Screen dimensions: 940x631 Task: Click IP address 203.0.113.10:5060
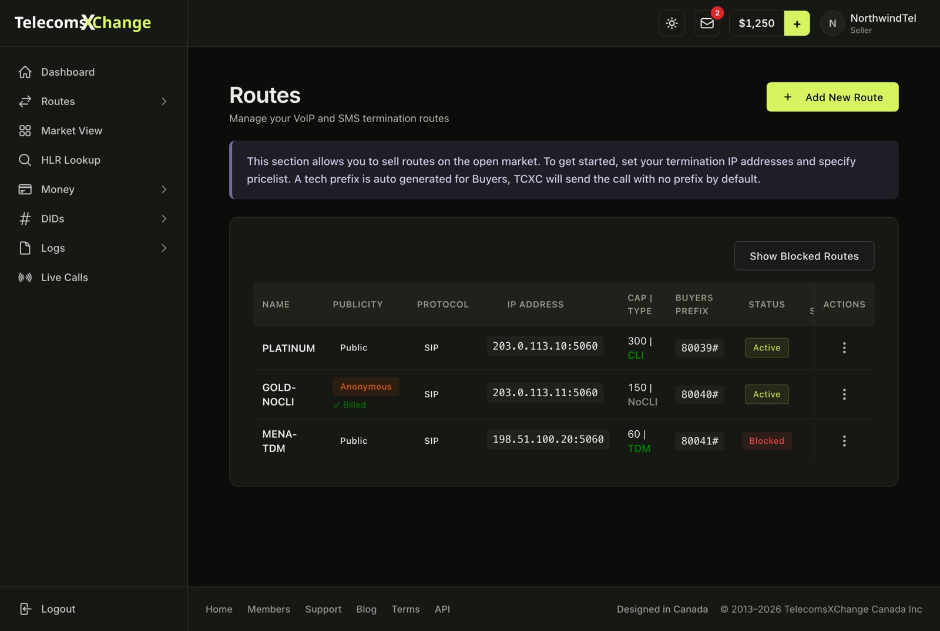click(545, 346)
